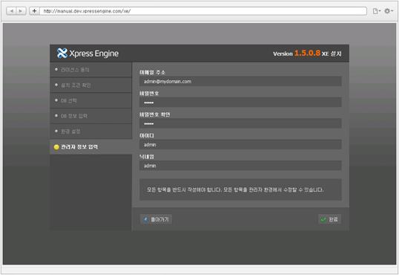Select the 설치 조건 확인 step
The width and height of the screenshot is (399, 275).
click(90, 85)
